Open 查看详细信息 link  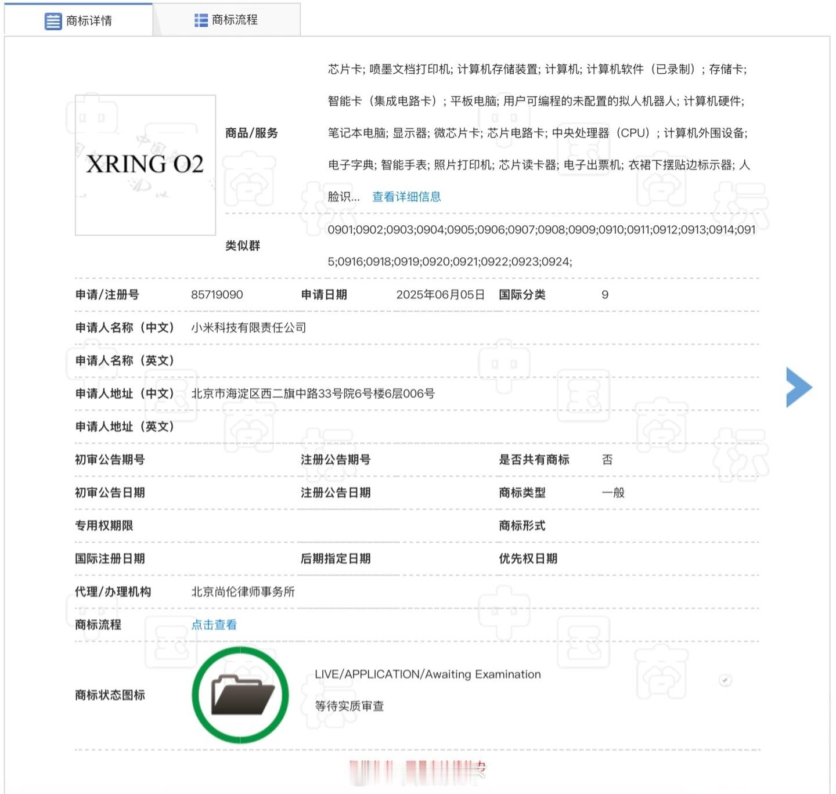pyautogui.click(x=406, y=197)
